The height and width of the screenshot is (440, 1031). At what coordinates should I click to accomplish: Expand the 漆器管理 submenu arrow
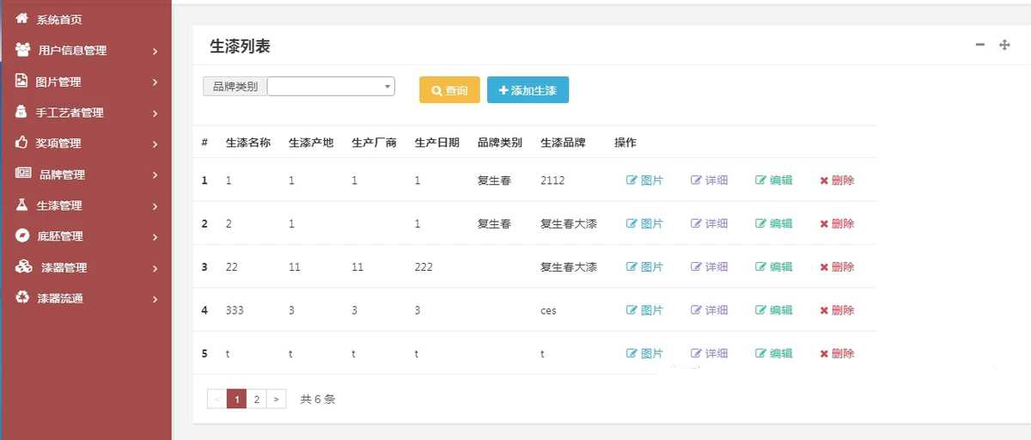[x=155, y=268]
